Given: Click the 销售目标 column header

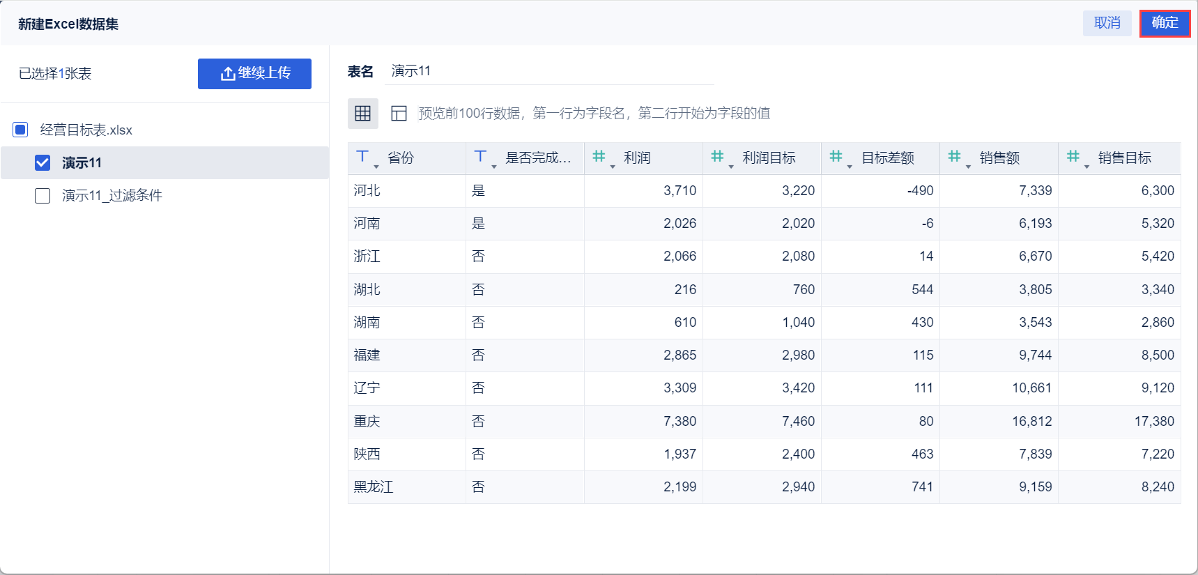Looking at the screenshot, I should point(1124,158).
